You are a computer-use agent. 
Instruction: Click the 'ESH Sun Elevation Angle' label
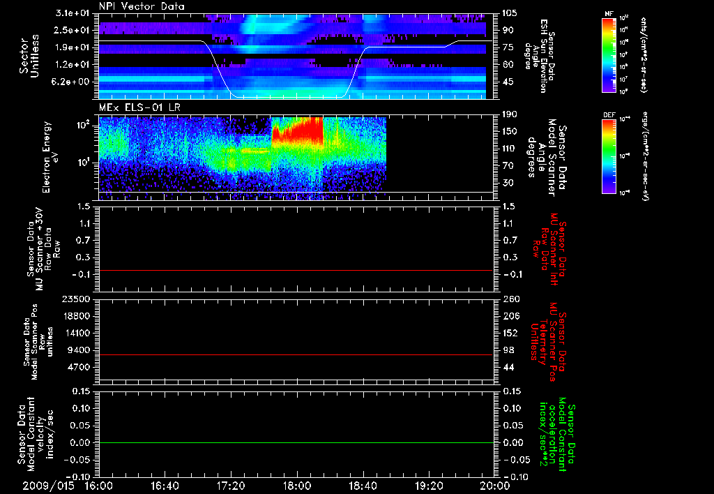pyautogui.click(x=540, y=56)
